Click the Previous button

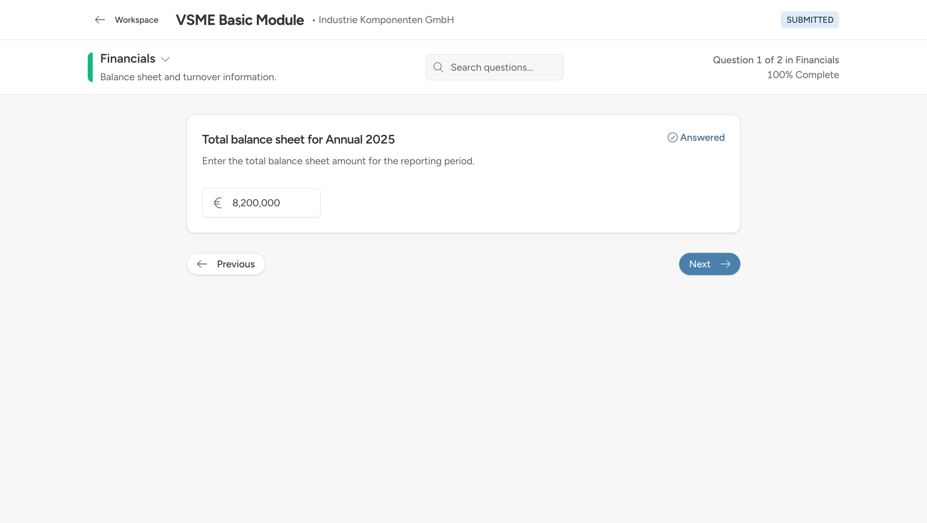coord(226,264)
